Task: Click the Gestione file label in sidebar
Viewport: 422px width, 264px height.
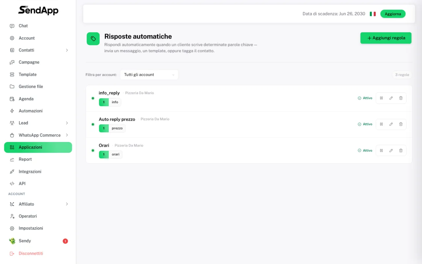Action: coord(31,86)
